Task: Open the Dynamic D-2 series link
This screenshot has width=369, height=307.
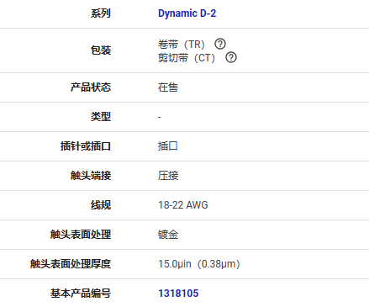Action: coord(187,13)
